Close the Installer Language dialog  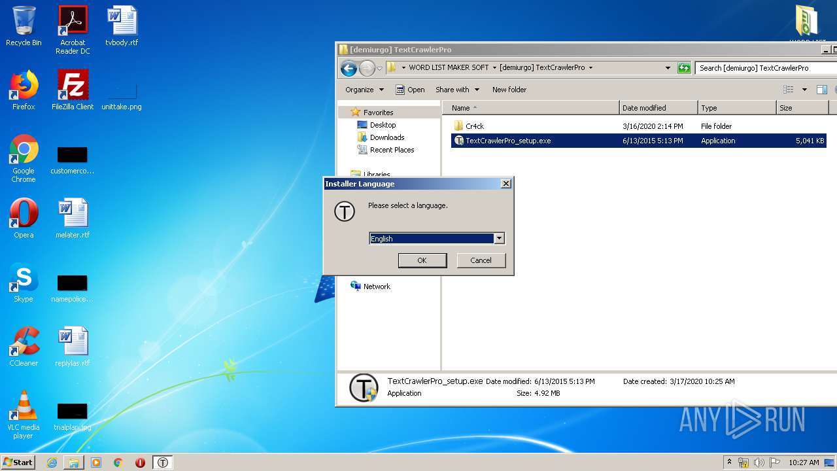[x=505, y=184]
